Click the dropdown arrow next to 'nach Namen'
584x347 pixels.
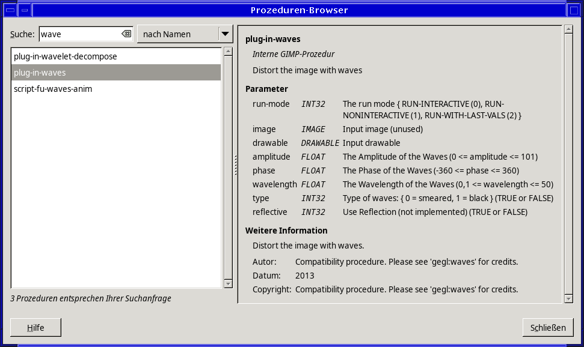click(x=225, y=34)
